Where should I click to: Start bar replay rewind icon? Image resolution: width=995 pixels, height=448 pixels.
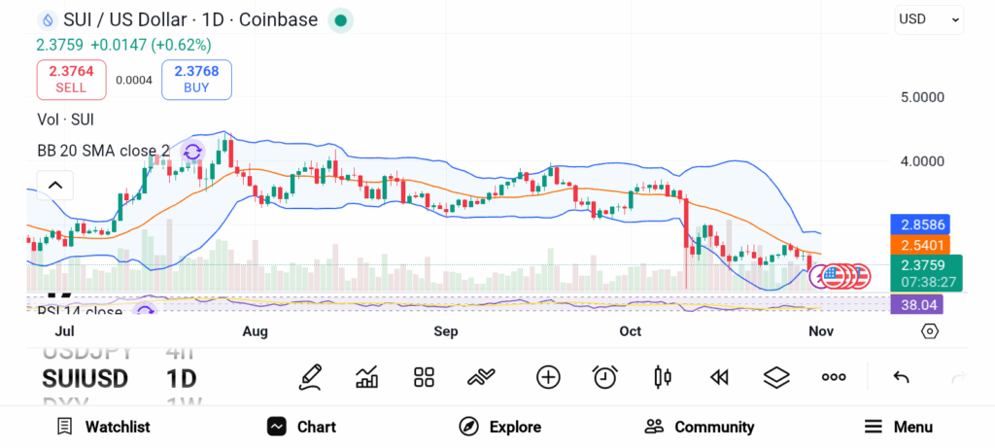(x=719, y=377)
